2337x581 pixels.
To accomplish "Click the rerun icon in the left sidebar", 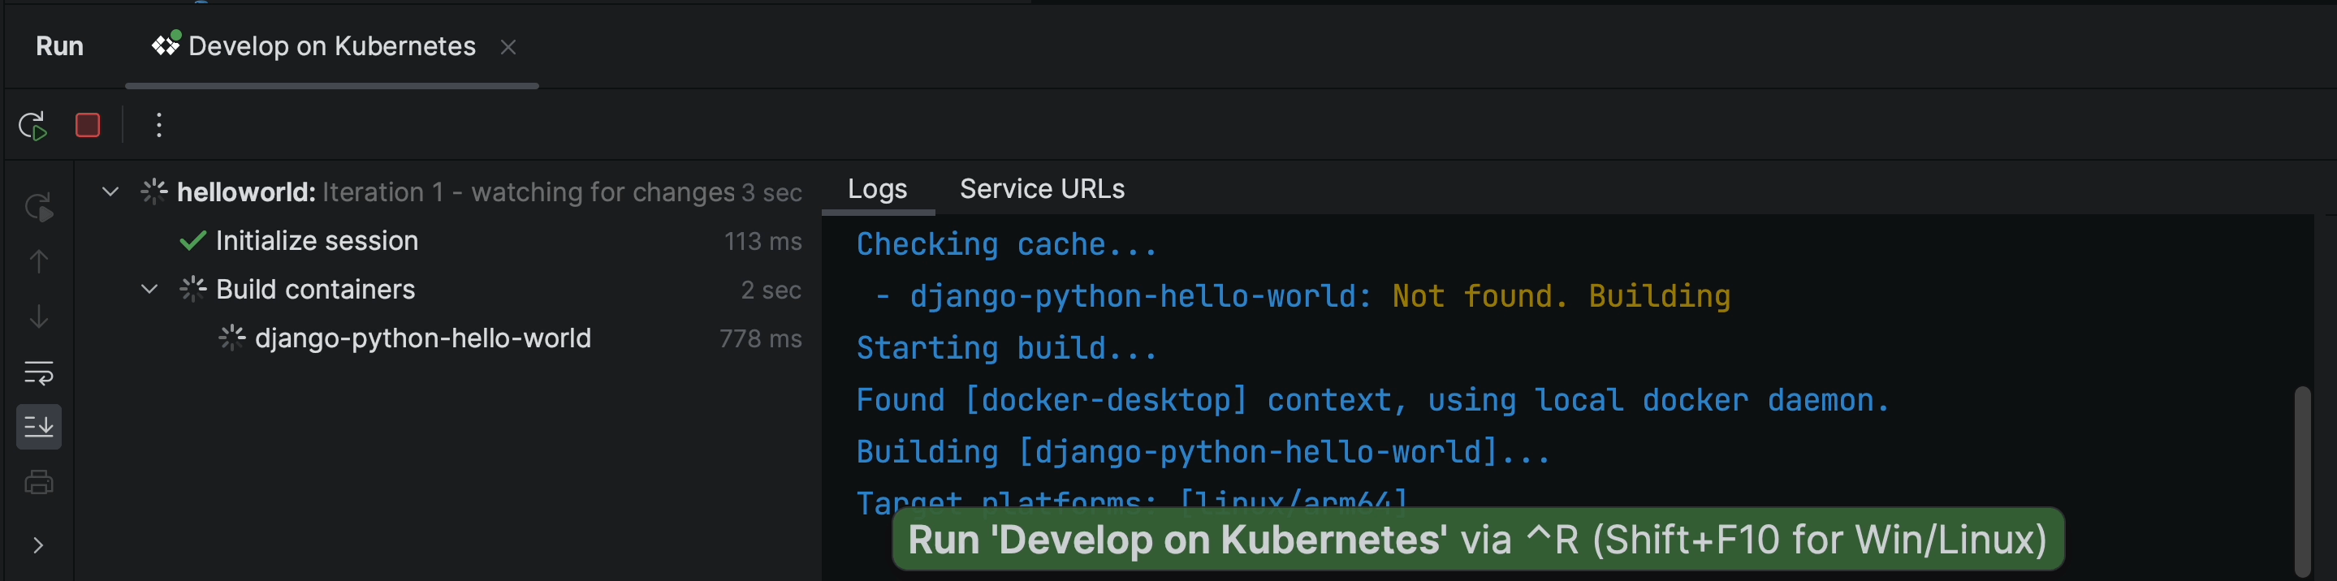I will pyautogui.click(x=39, y=208).
